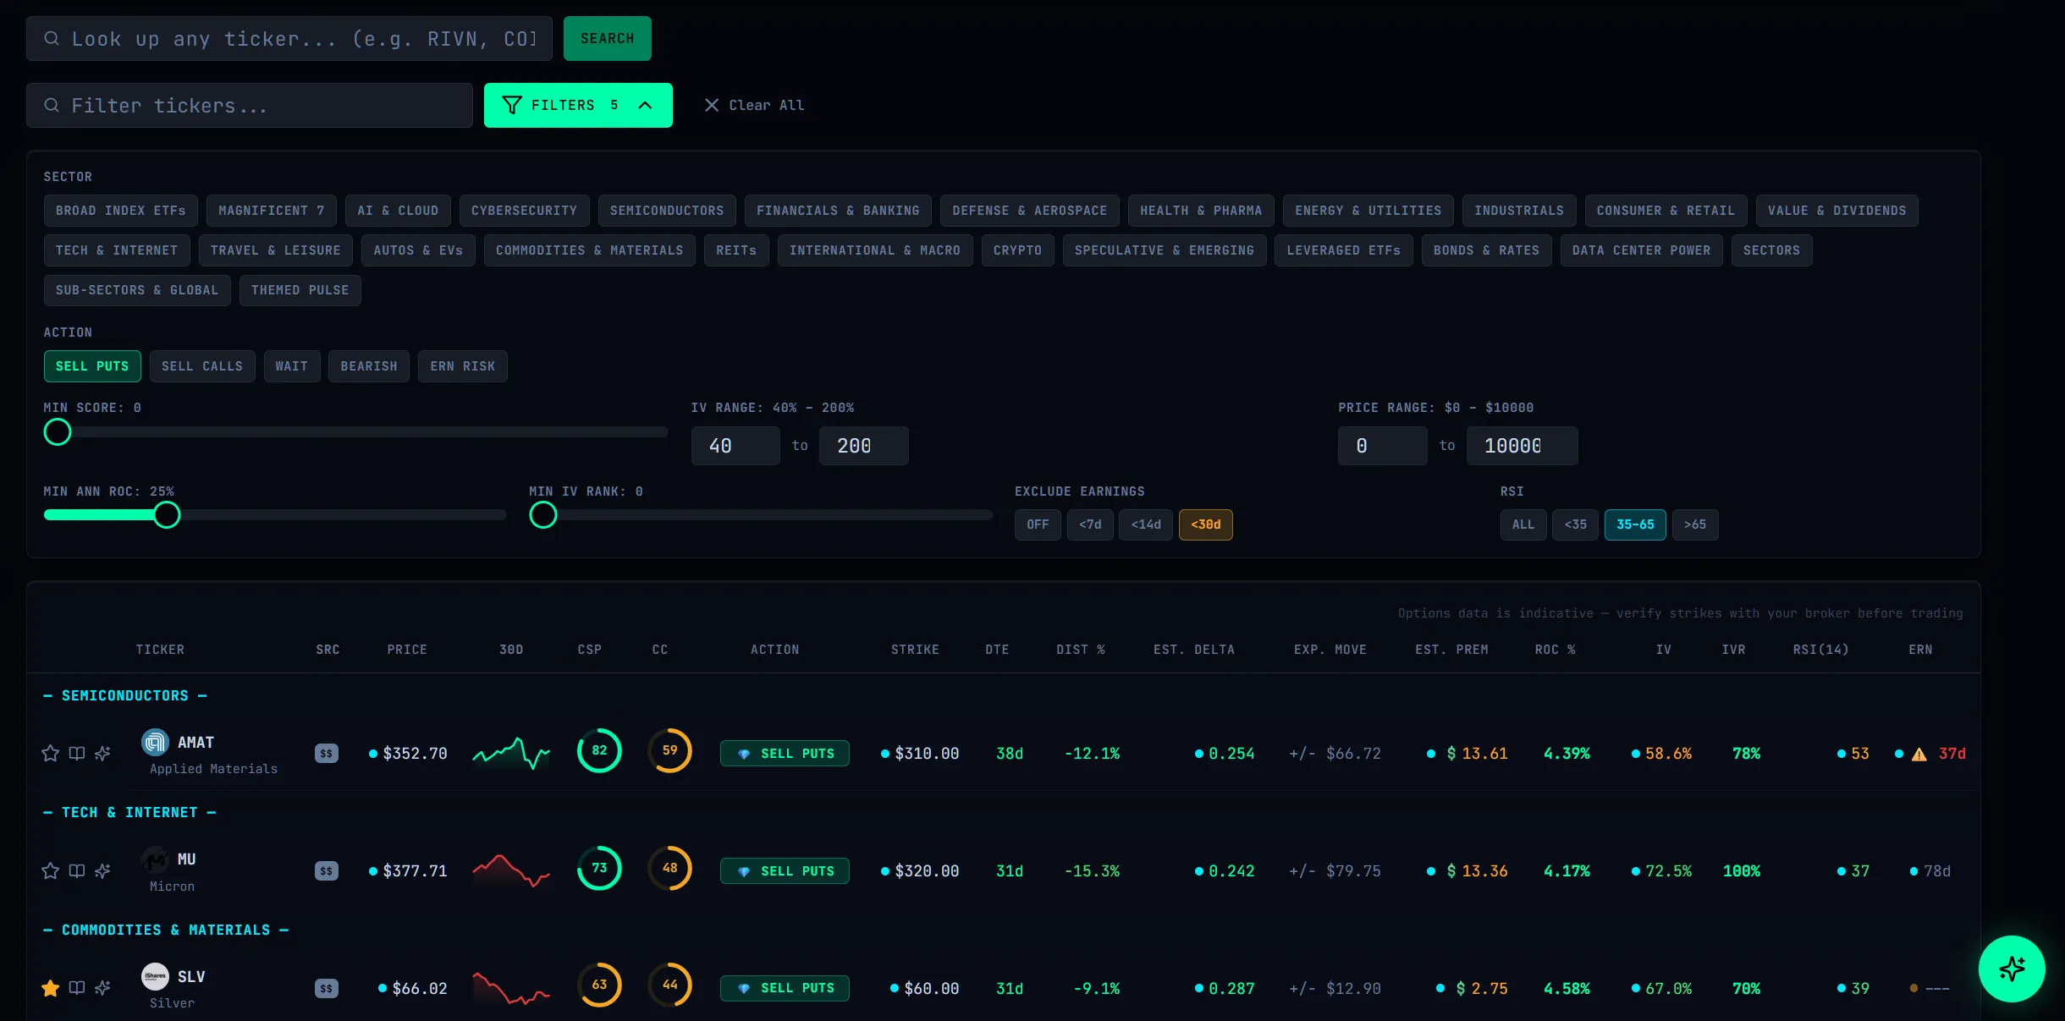Sort table by ROC % column
This screenshot has height=1021, width=2065.
[x=1556, y=650]
